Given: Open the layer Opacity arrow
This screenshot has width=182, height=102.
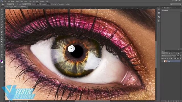Looking at the screenshot, I should click(181, 56).
